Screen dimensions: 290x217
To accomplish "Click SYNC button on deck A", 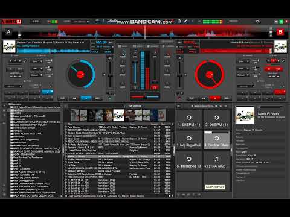I will (x=98, y=98).
